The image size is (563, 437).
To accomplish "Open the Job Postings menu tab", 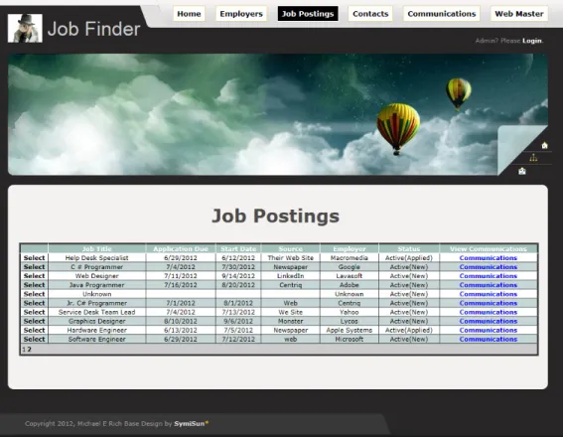I will coord(308,14).
